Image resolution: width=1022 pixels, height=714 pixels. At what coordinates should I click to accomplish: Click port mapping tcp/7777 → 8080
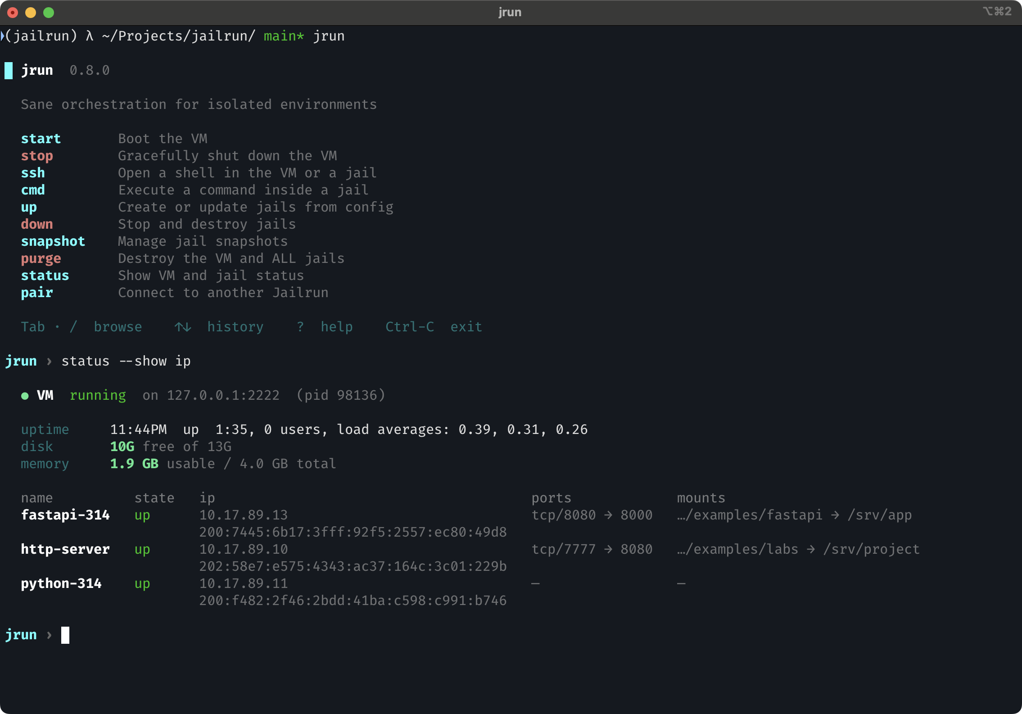pyautogui.click(x=592, y=549)
